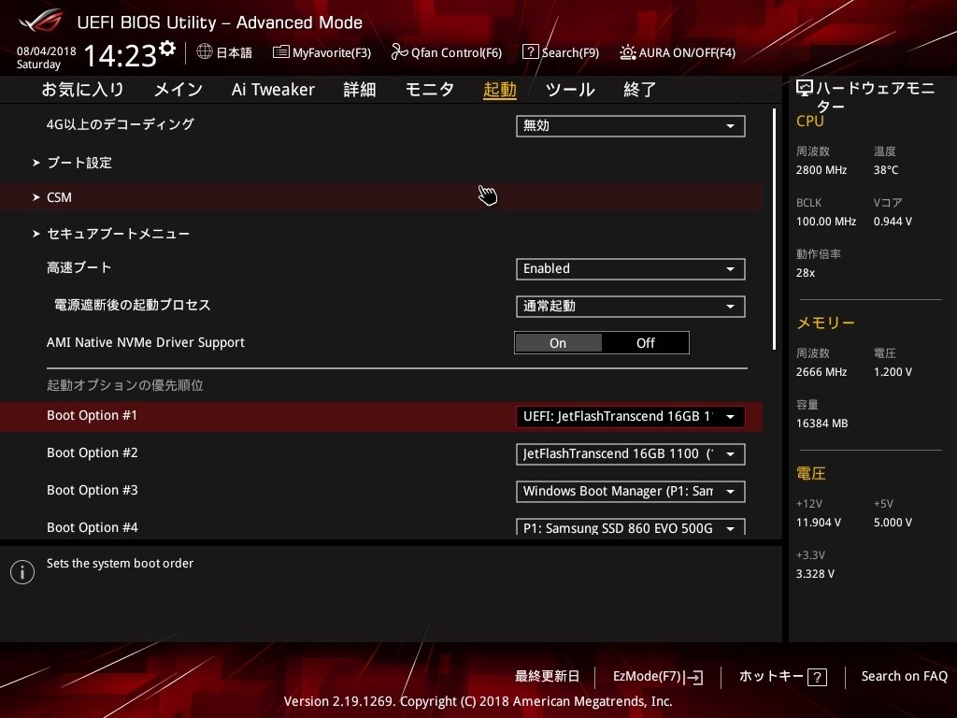Switch to the お気に入り tab
Screen dimensions: 957x718
83,90
